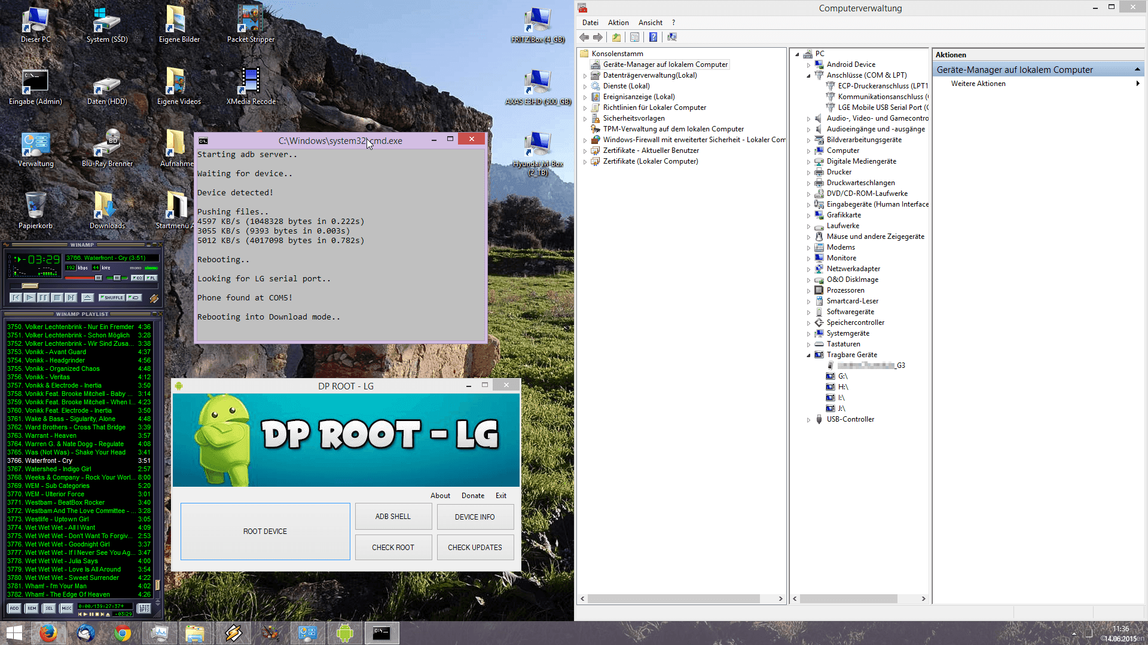The image size is (1148, 645).
Task: Click Exit in DP ROOT window
Action: 501,496
